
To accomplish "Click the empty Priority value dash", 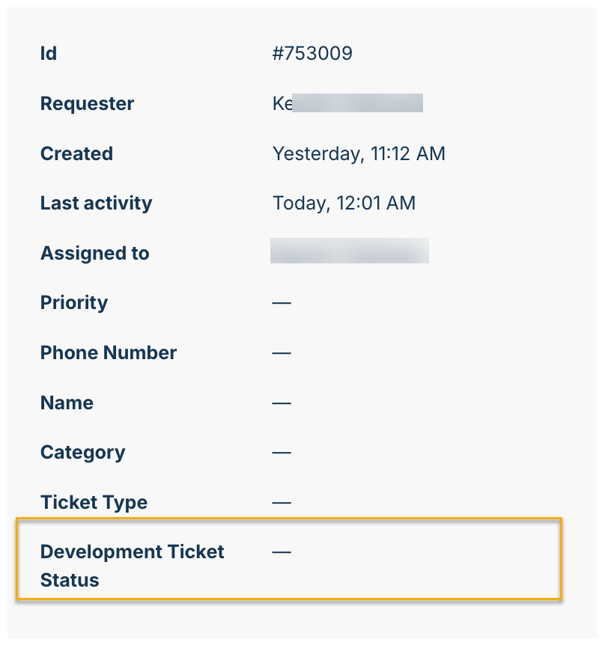I will tap(282, 303).
